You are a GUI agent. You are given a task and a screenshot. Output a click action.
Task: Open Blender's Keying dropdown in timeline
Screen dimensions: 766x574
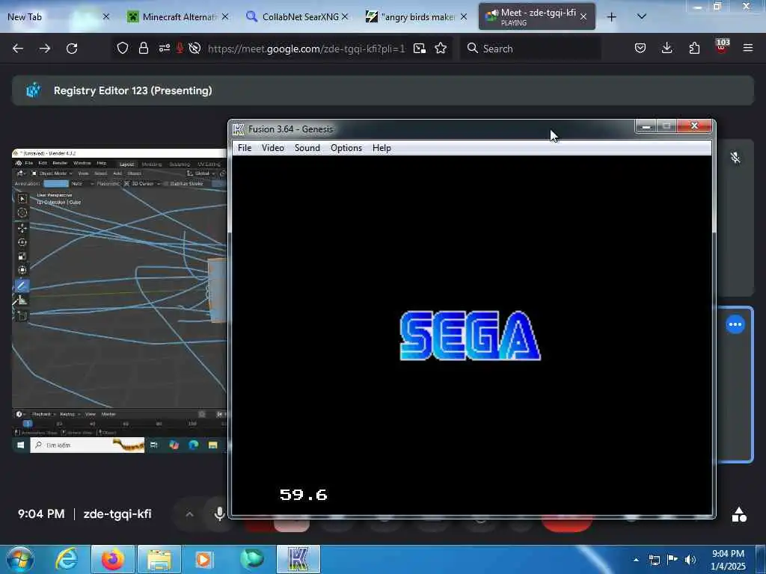[x=68, y=414]
